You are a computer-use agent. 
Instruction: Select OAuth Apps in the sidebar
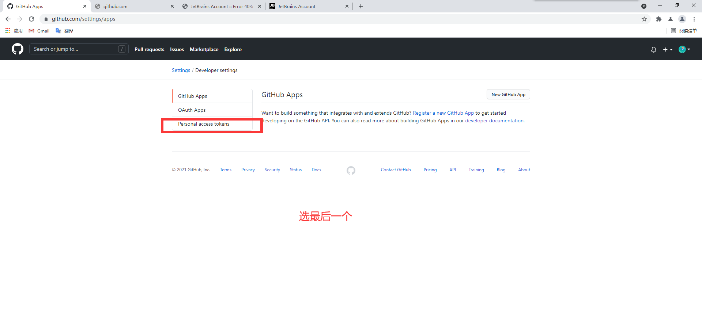(212, 110)
